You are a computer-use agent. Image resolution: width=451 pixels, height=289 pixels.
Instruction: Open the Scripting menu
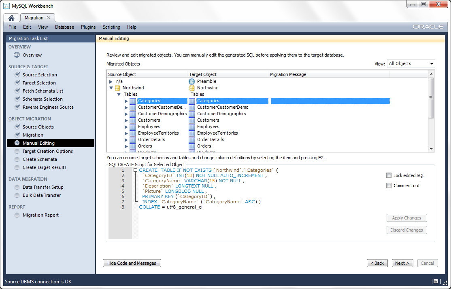[111, 27]
